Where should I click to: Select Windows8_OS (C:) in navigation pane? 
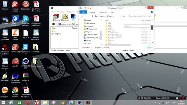click(91, 38)
